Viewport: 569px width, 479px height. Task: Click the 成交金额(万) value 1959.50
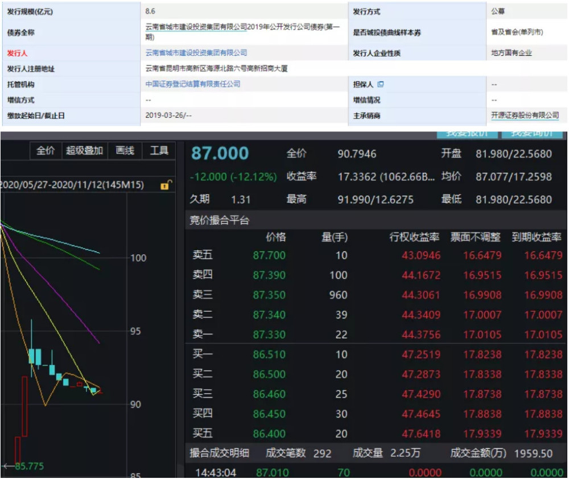534,453
